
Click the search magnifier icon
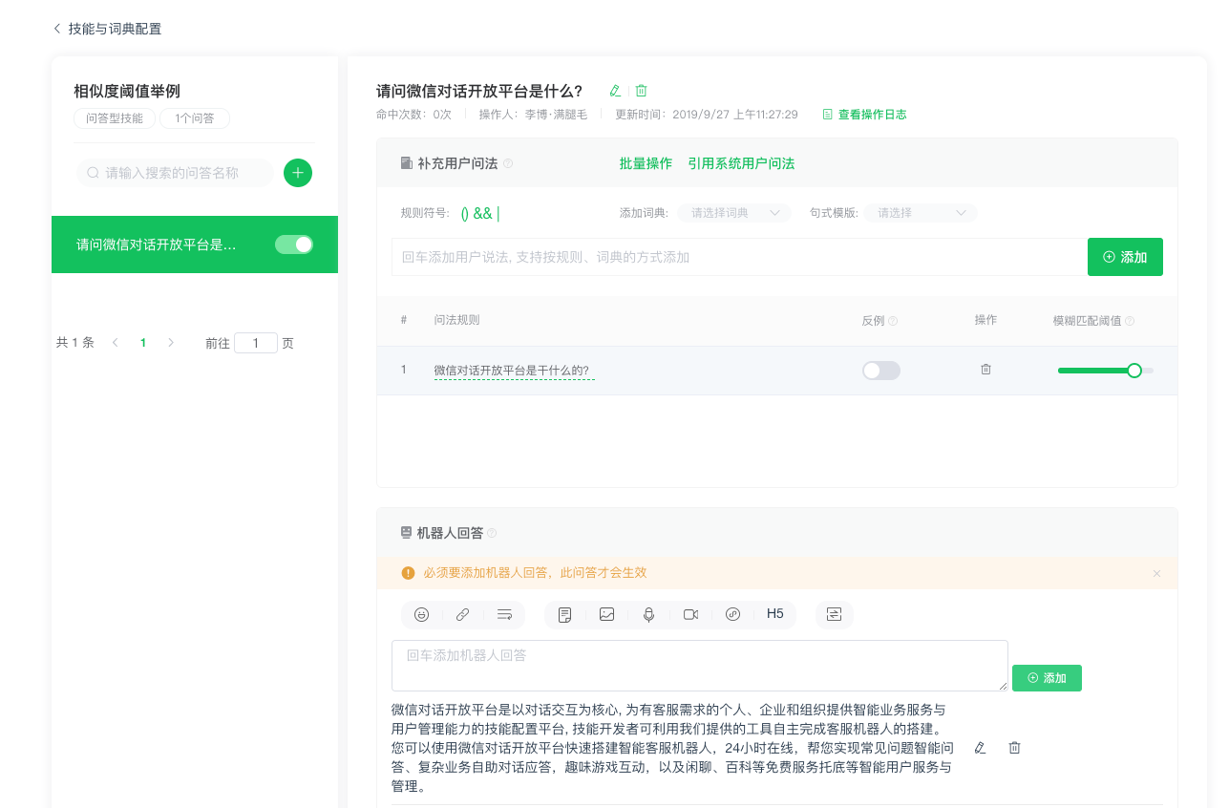[94, 173]
